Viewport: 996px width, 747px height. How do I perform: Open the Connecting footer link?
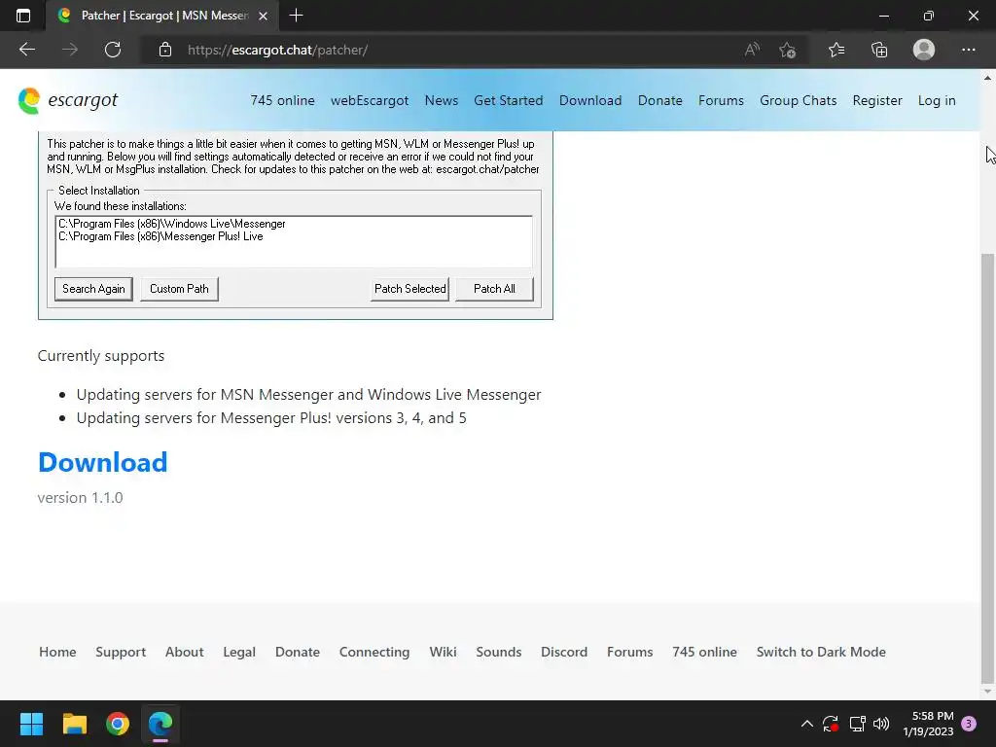(x=374, y=653)
